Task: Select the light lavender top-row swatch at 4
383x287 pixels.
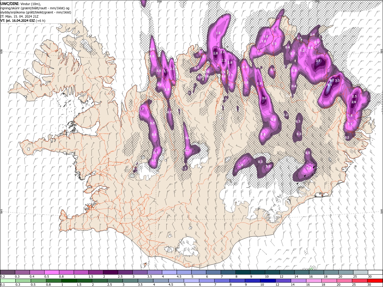Action: (169, 272)
